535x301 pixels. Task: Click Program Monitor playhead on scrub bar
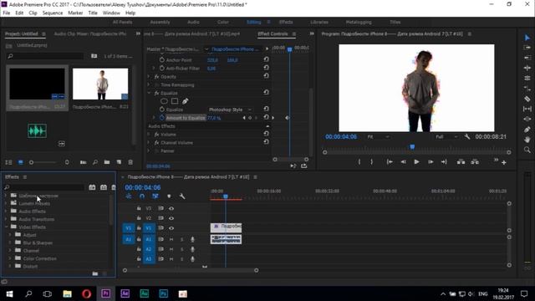412,147
